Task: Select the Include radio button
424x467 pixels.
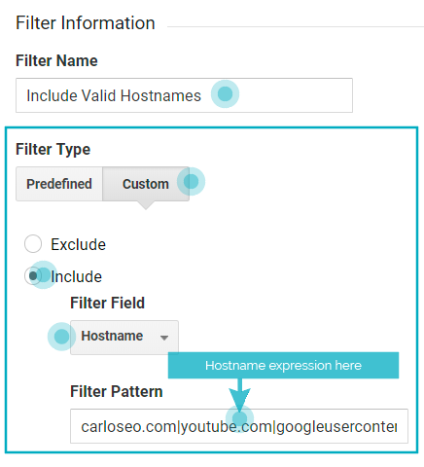Action: pos(32,276)
